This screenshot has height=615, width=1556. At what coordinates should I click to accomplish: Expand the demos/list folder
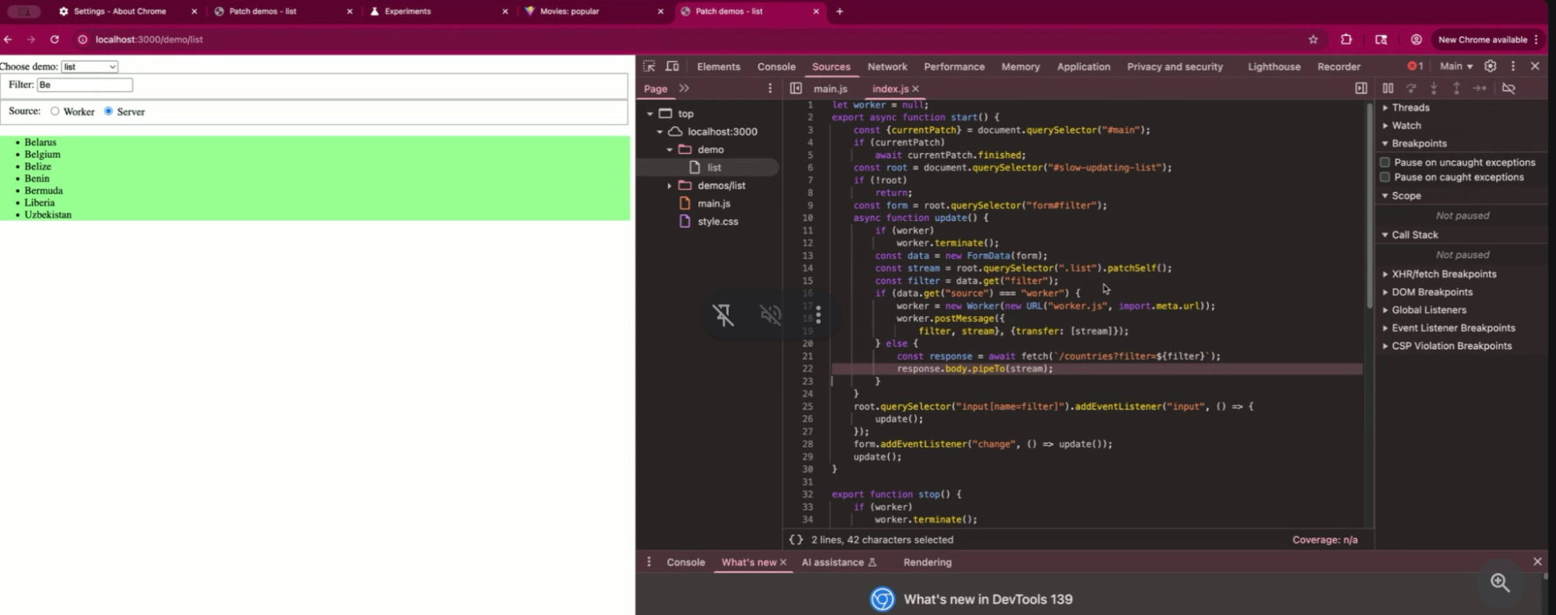point(669,186)
